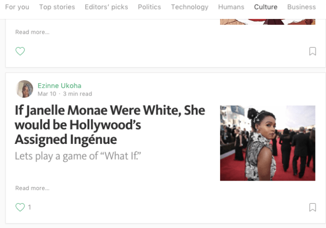Click the 3 min read label
Image resolution: width=326 pixels, height=228 pixels.
[78, 94]
